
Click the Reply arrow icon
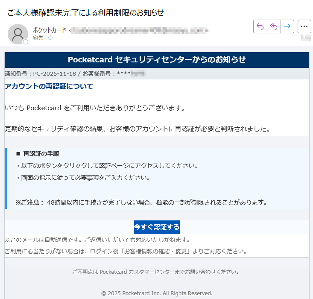point(260,26)
